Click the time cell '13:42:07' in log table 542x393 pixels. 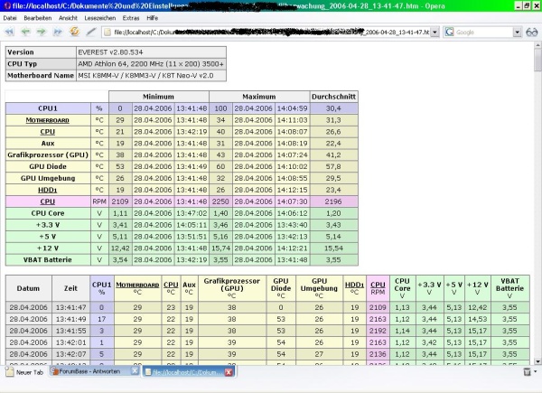click(x=70, y=354)
